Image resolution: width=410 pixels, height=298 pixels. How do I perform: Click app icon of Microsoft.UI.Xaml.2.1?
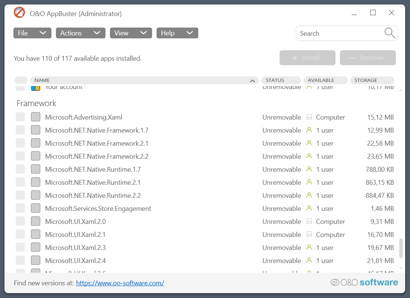[x=35, y=234]
